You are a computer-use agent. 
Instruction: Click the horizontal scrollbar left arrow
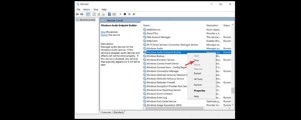[144, 108]
